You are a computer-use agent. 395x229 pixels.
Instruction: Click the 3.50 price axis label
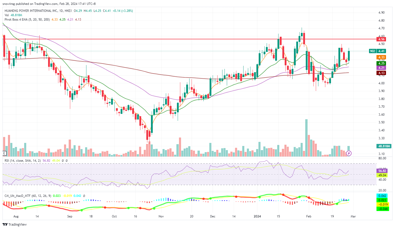click(x=381, y=122)
